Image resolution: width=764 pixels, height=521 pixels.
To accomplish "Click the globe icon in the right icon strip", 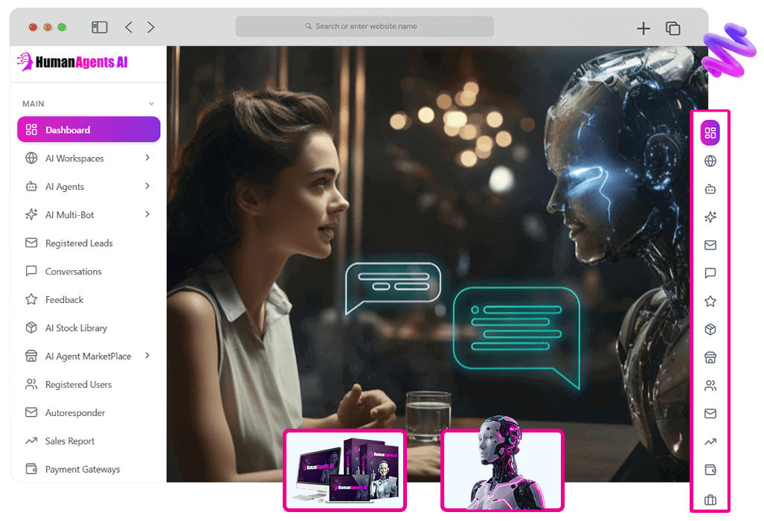I will pyautogui.click(x=710, y=162).
